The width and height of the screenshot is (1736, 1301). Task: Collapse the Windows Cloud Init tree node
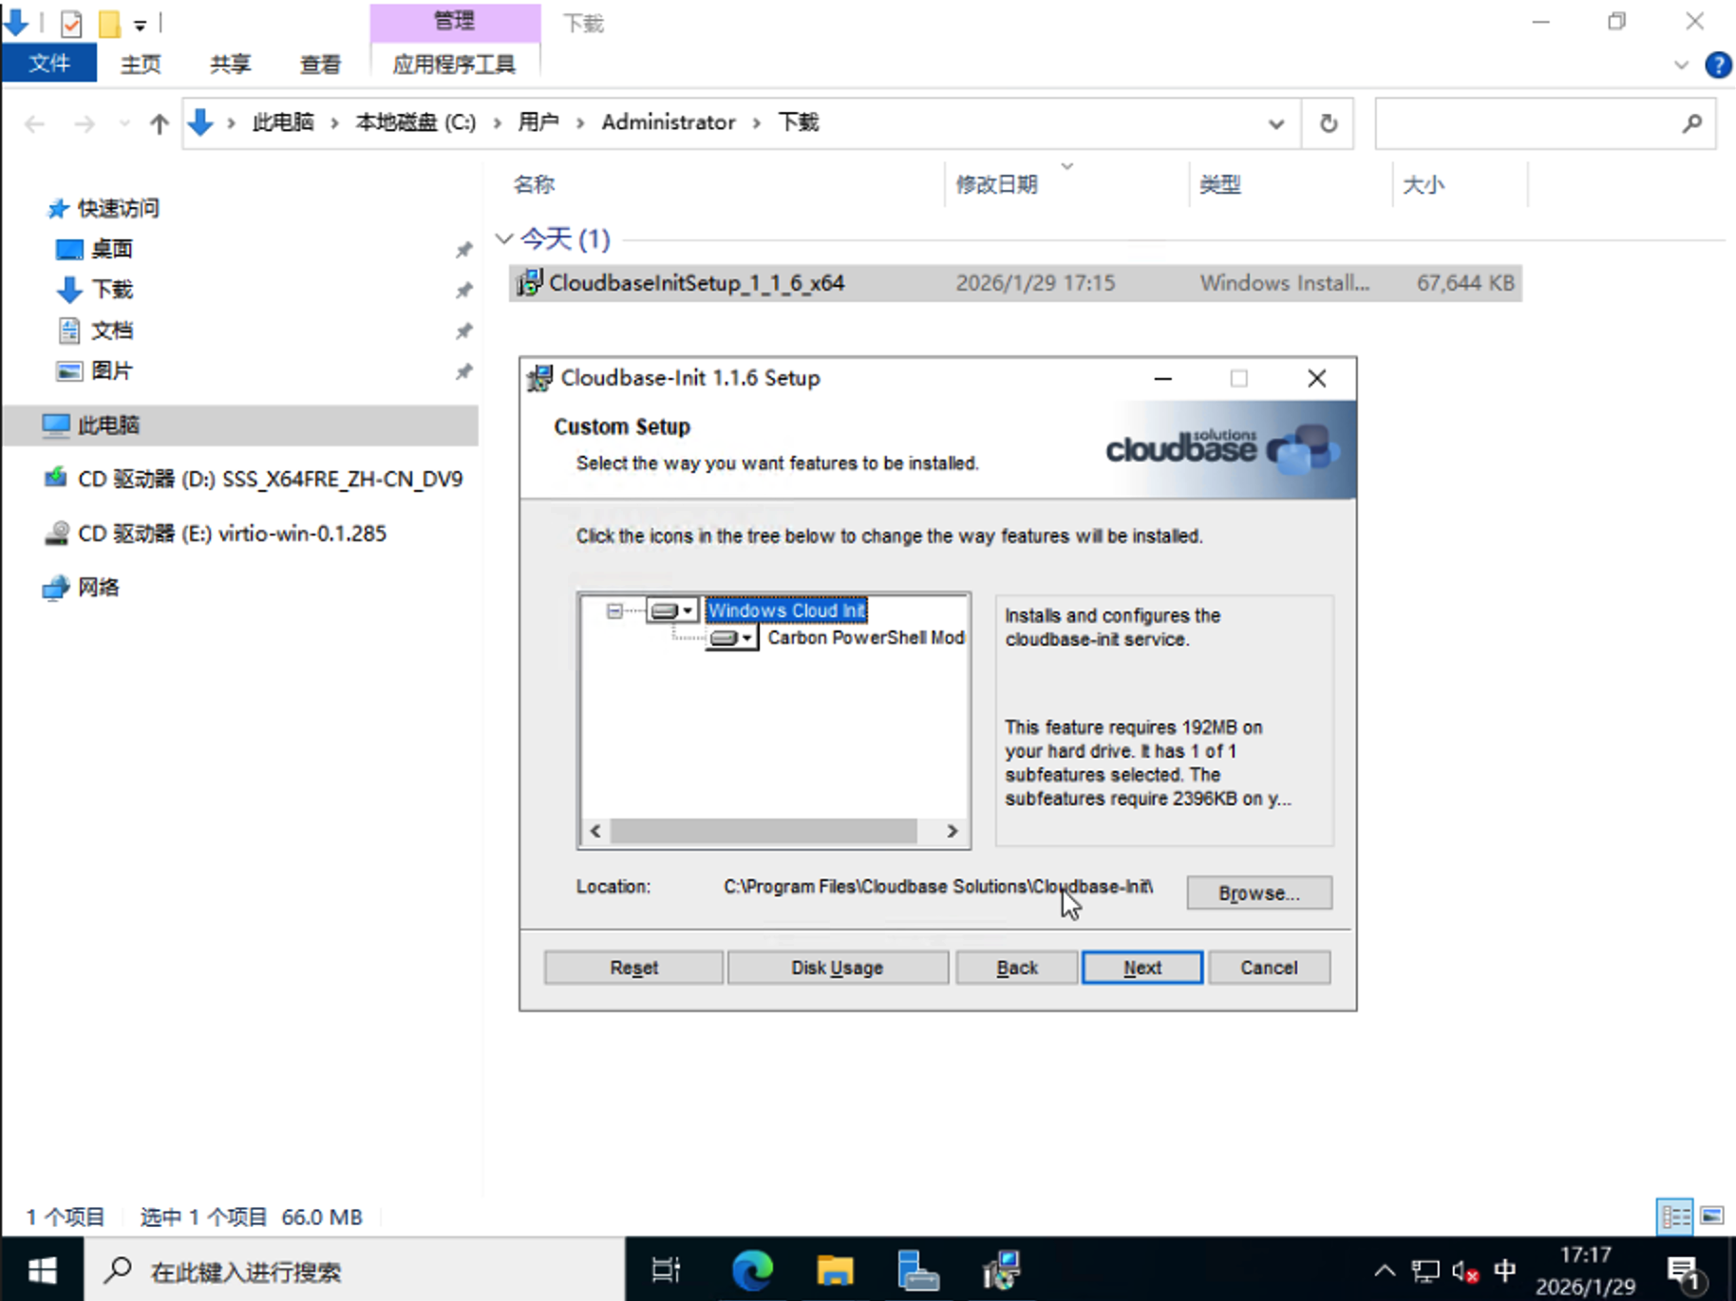[x=614, y=611]
